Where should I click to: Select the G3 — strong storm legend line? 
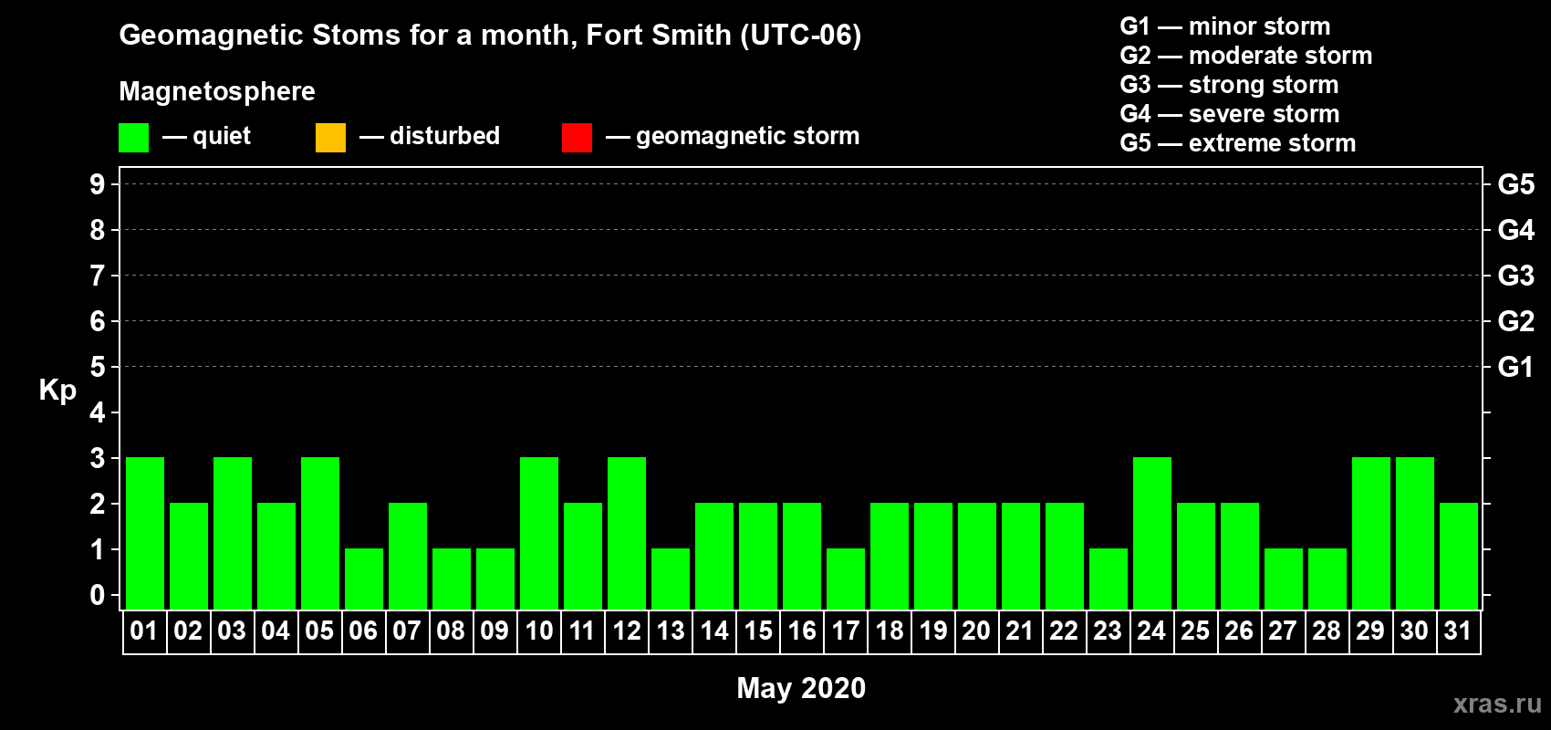coord(1229,85)
